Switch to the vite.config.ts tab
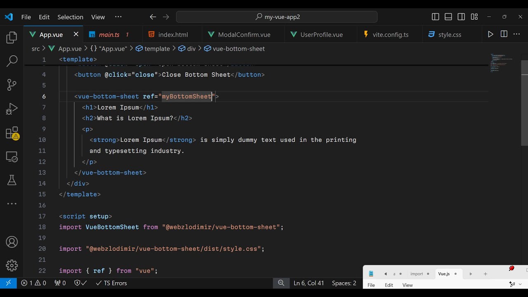 (390, 35)
